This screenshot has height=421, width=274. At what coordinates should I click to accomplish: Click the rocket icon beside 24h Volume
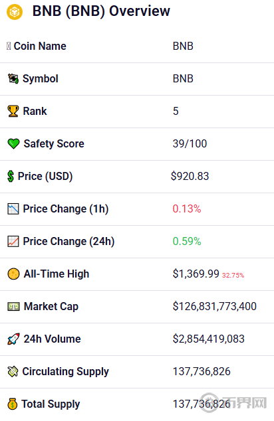(13, 339)
